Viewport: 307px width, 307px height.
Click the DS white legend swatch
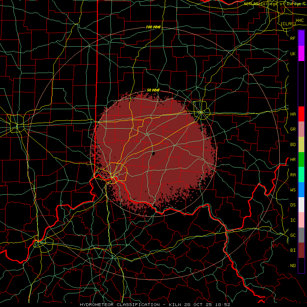[301, 205]
